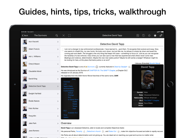Open Felix Richter entry
Screen dimensions: 185x138
[x=41, y=108]
